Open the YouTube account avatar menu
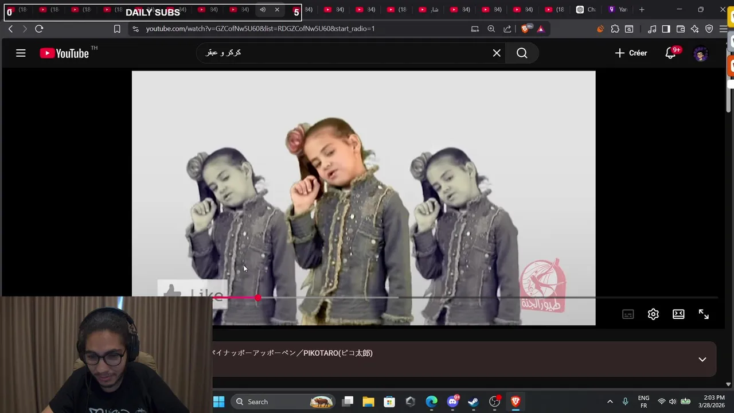The image size is (734, 413). click(x=701, y=54)
